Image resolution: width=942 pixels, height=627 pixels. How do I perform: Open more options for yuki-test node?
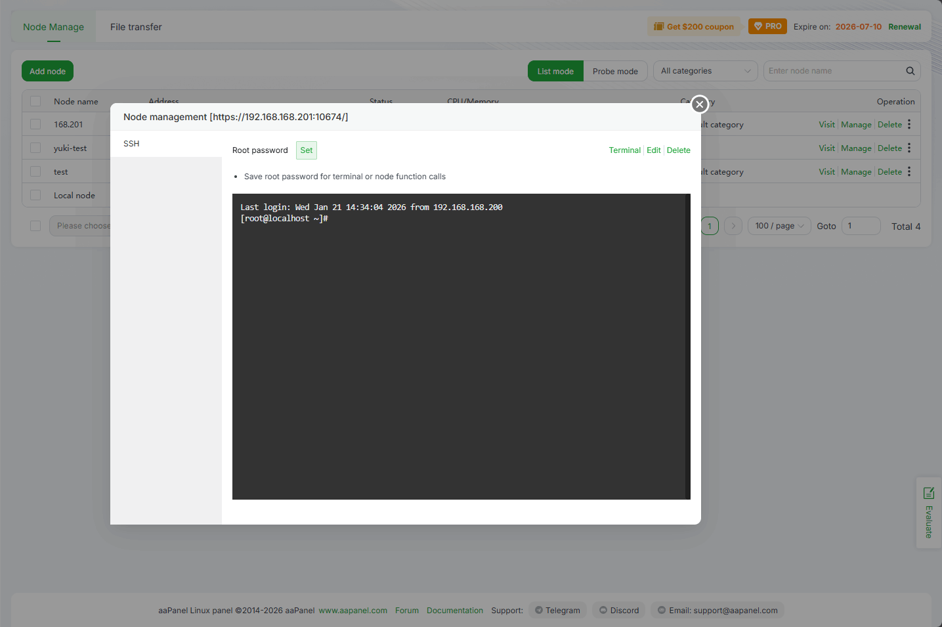tap(909, 148)
